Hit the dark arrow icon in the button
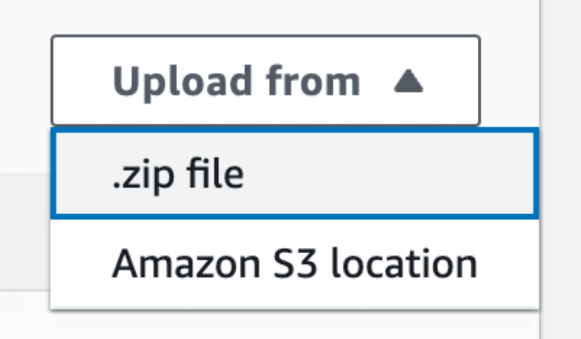 pos(408,82)
